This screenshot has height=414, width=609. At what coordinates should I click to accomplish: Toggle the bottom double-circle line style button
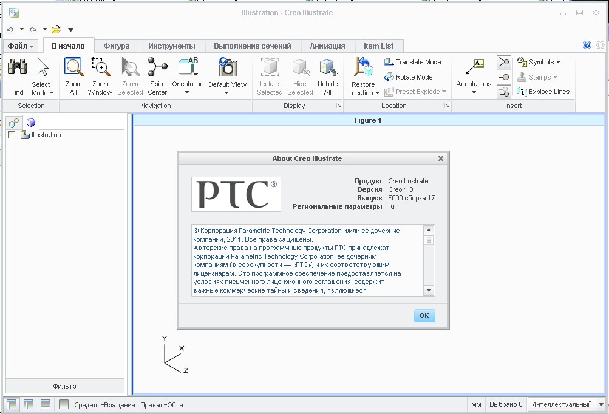tap(504, 92)
